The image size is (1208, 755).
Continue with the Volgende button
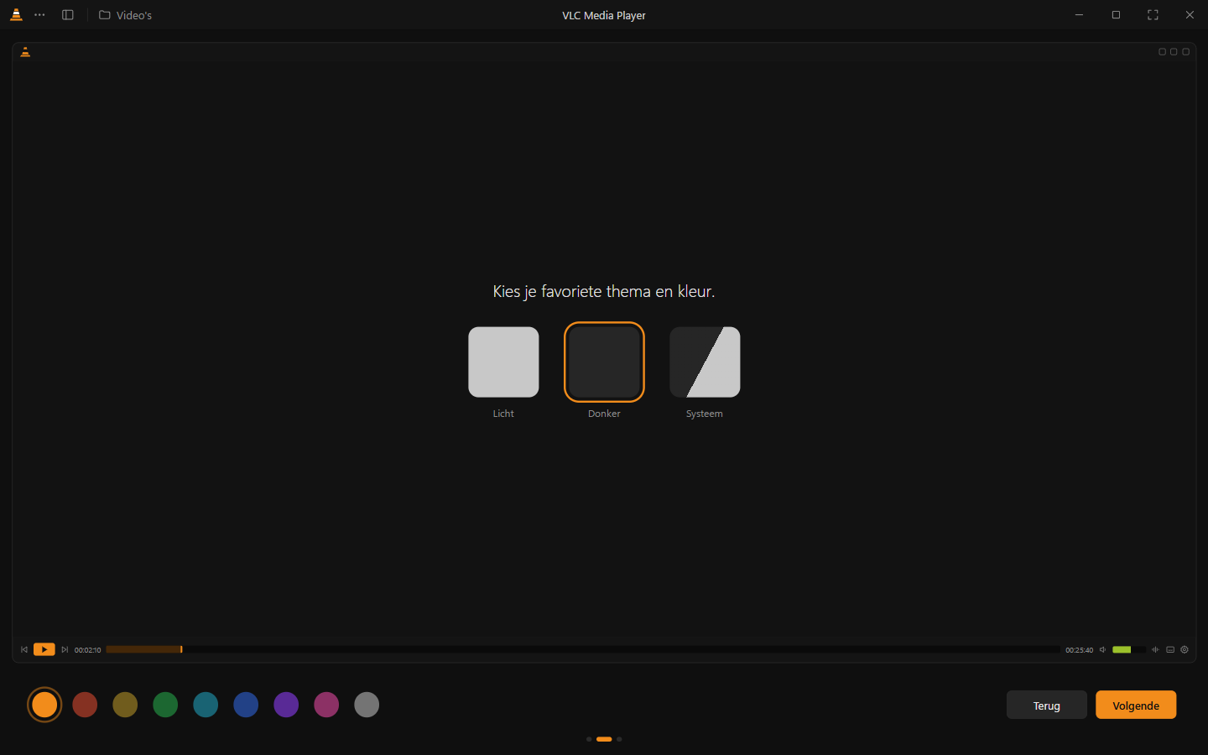(1136, 705)
